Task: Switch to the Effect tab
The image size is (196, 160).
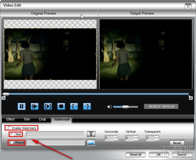Action: (x=10, y=119)
